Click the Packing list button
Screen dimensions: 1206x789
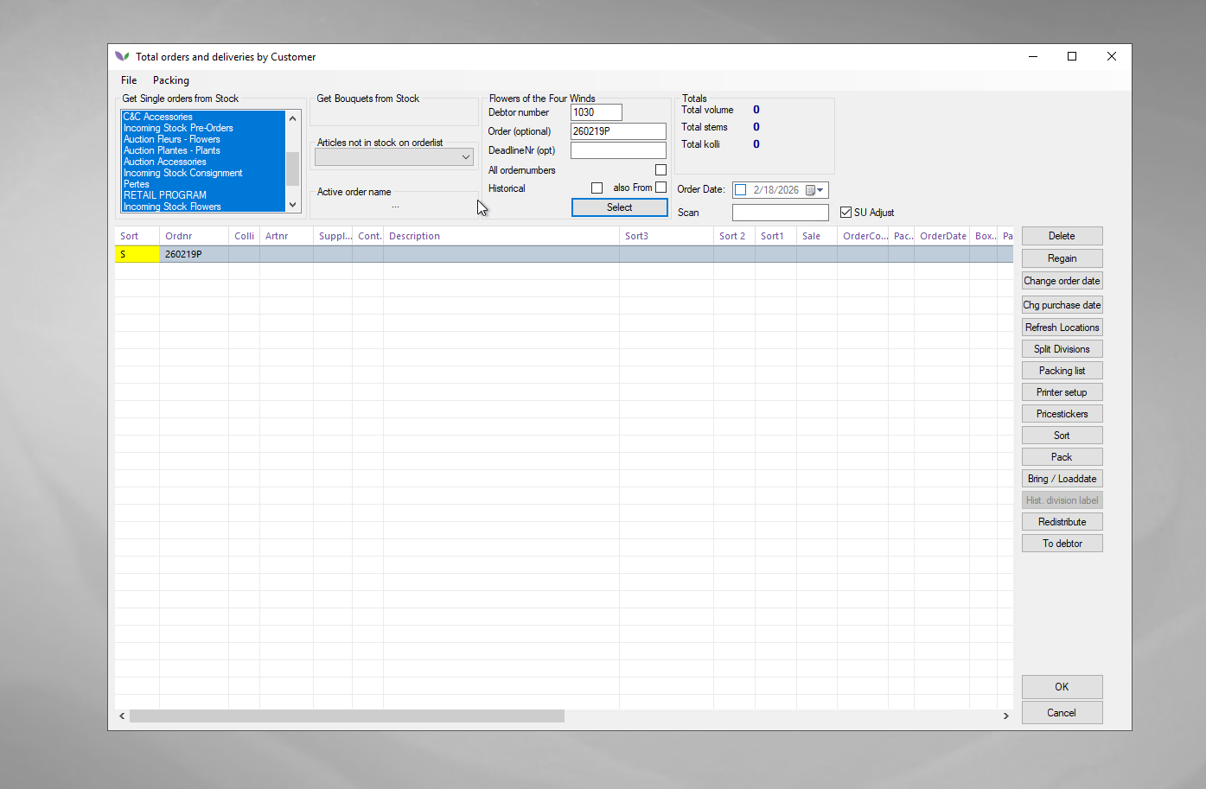[x=1062, y=371]
